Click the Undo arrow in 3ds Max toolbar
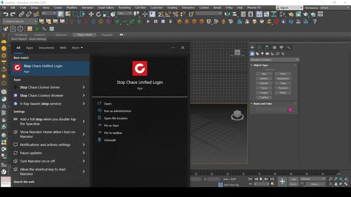 coord(5,14)
